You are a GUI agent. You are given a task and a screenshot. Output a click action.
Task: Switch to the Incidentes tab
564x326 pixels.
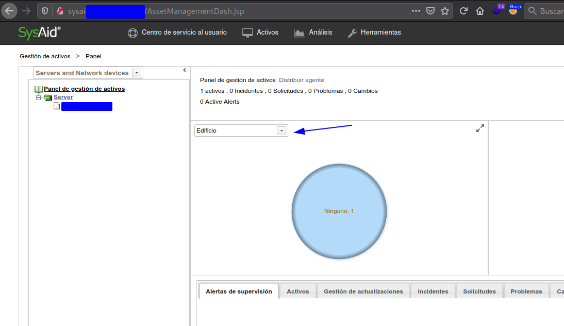[x=433, y=291]
